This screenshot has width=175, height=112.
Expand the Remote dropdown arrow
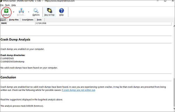coord(29,12)
